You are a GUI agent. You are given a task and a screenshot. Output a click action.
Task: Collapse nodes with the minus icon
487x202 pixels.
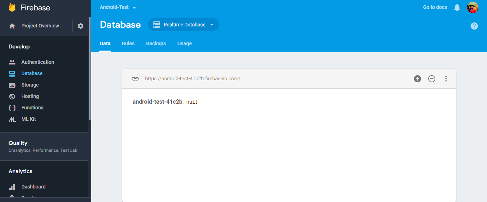pos(432,79)
